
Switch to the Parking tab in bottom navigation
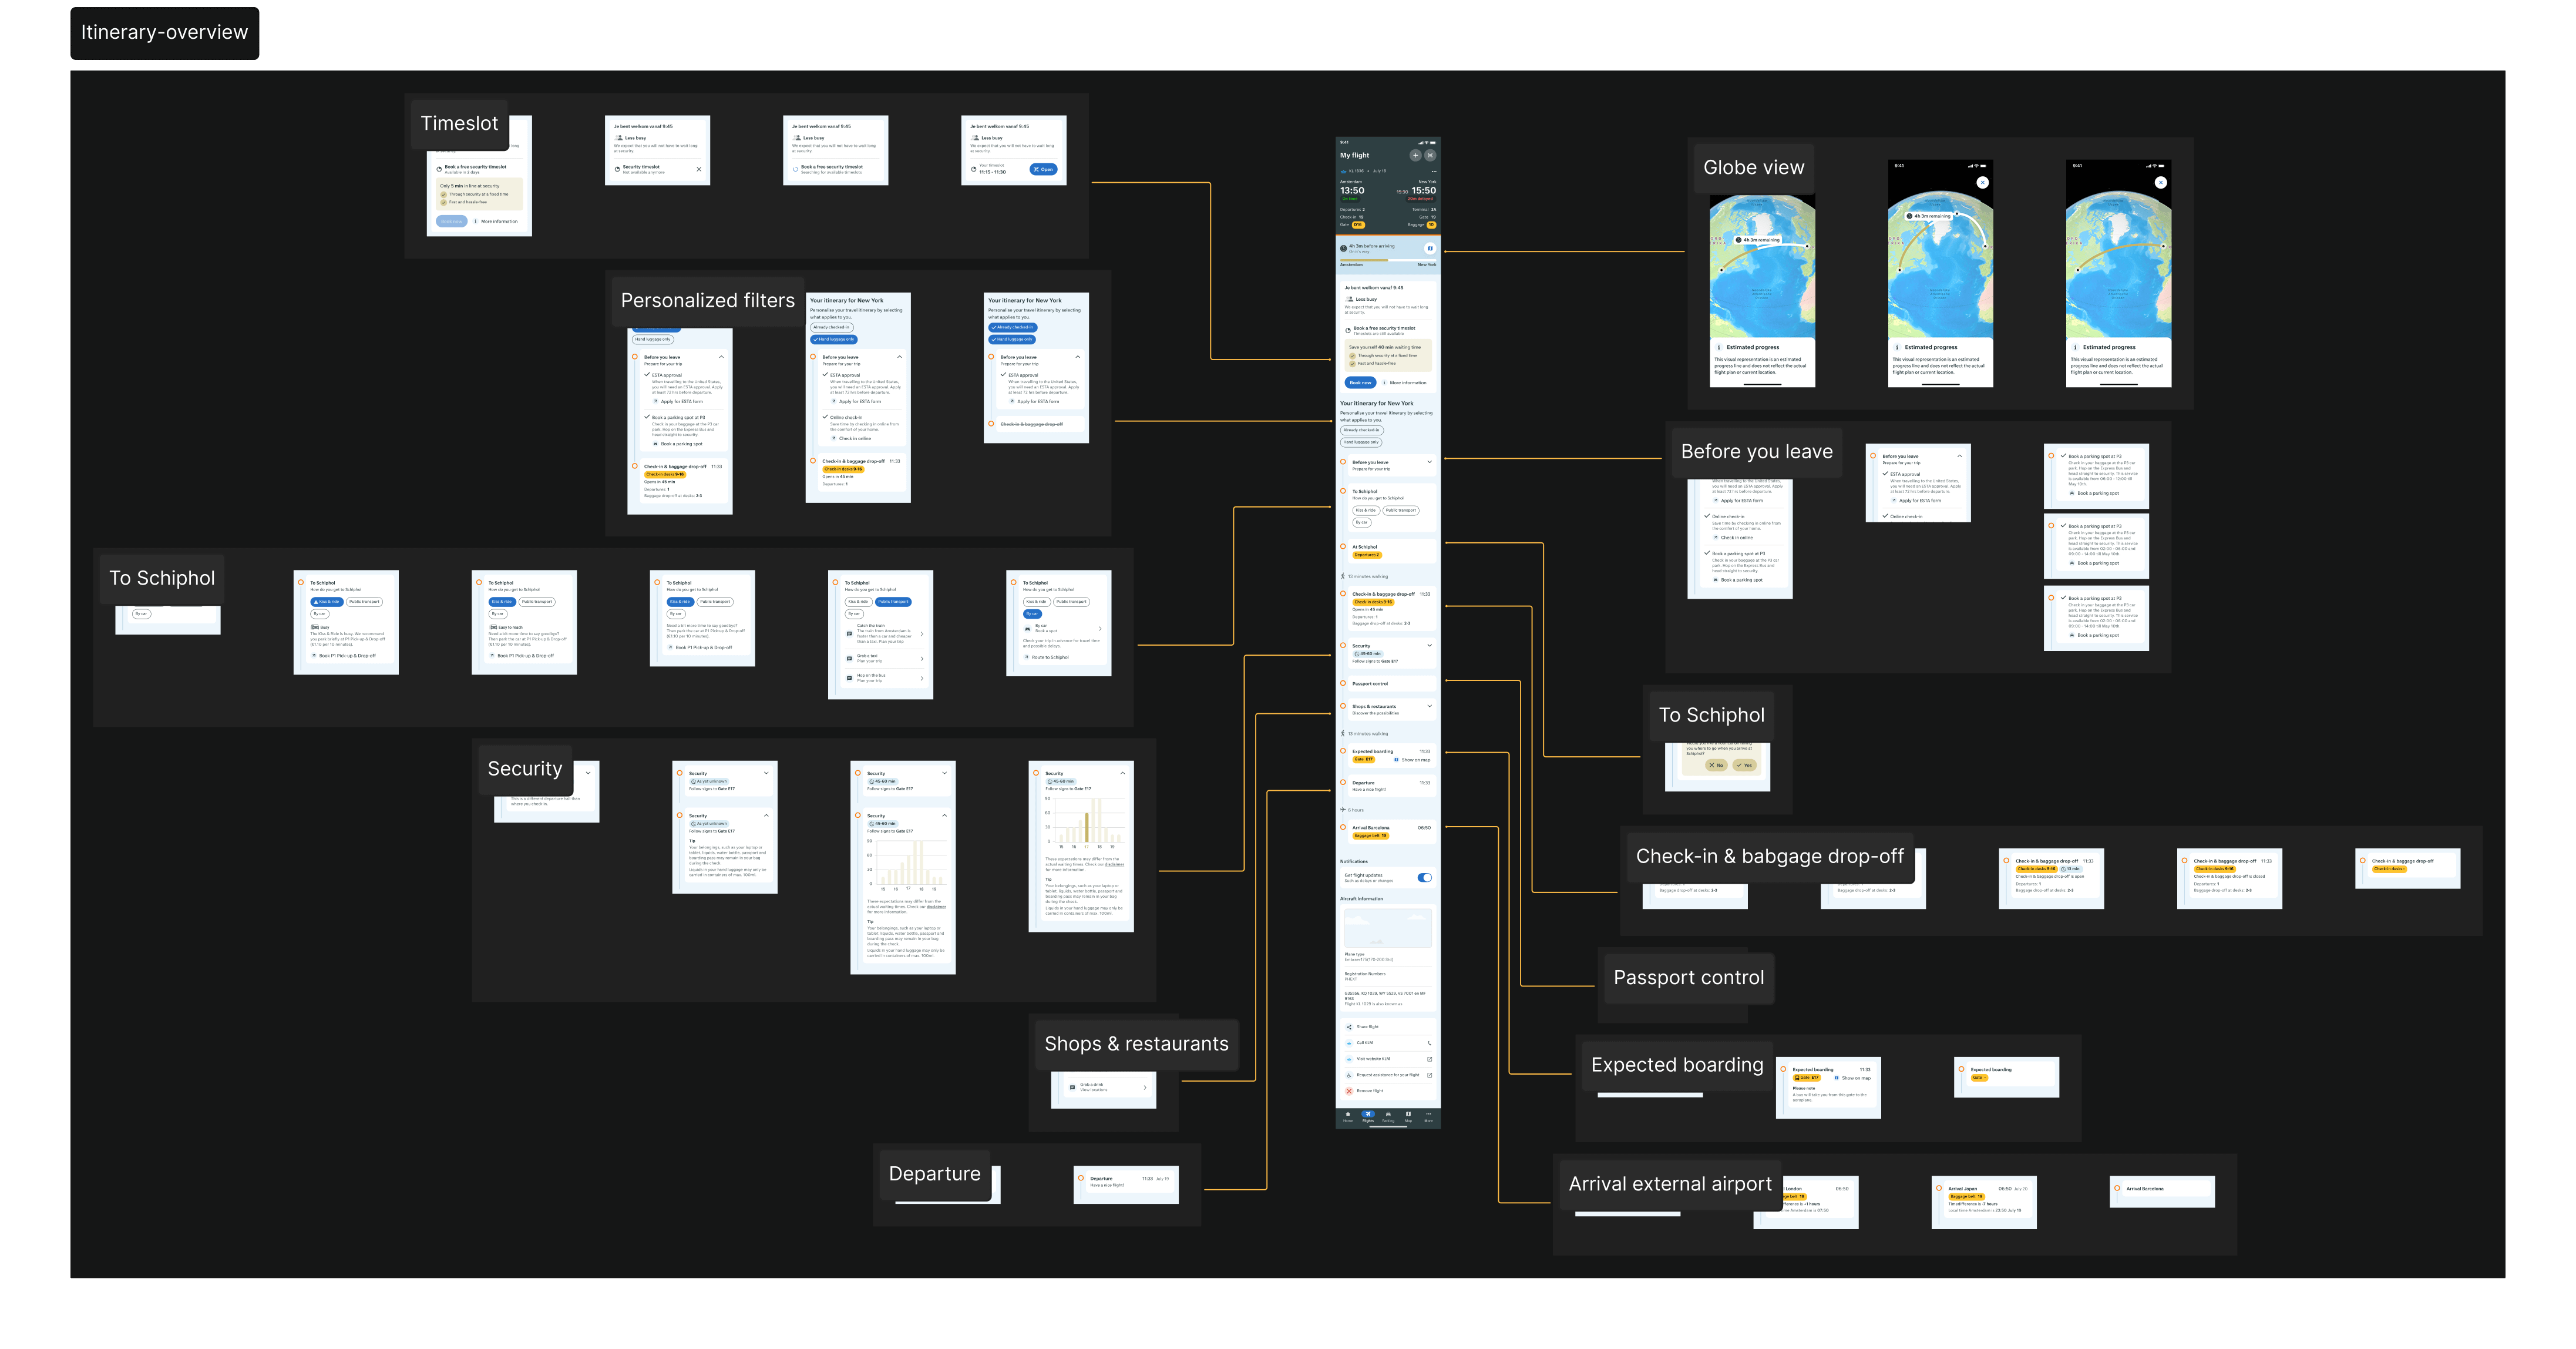click(x=1388, y=1116)
